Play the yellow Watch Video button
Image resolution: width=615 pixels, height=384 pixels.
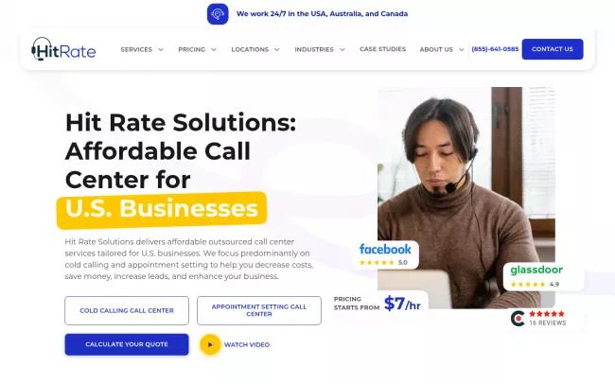point(210,344)
